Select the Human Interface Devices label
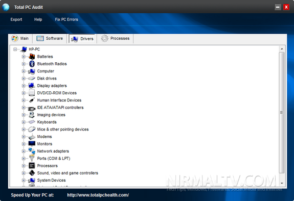The image size is (294, 201). click(x=59, y=100)
